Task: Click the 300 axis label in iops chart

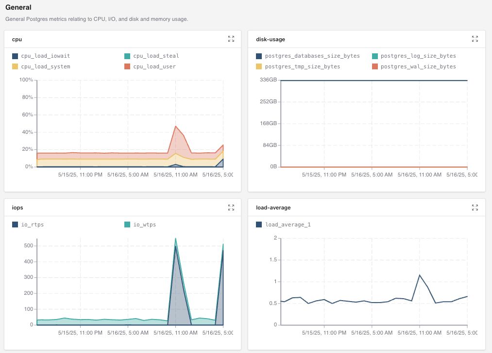Action: click(29, 277)
